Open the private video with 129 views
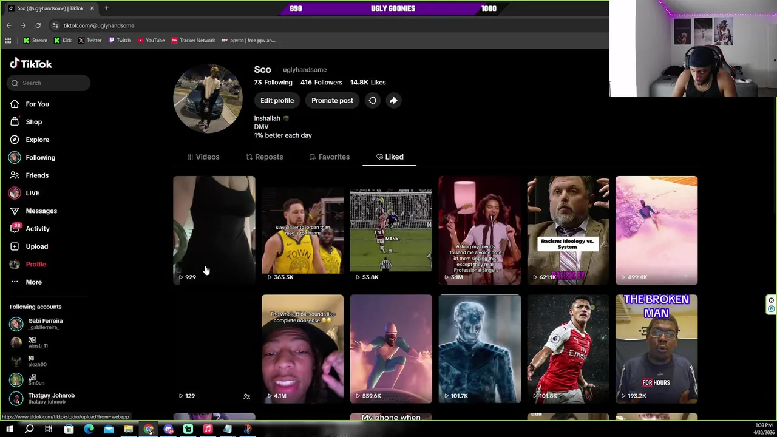The image size is (777, 437). pos(214,349)
